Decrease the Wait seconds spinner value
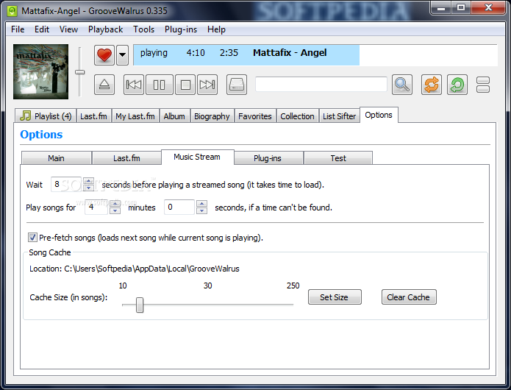Screen dimensions: 511x390 pyautogui.click(x=89, y=188)
